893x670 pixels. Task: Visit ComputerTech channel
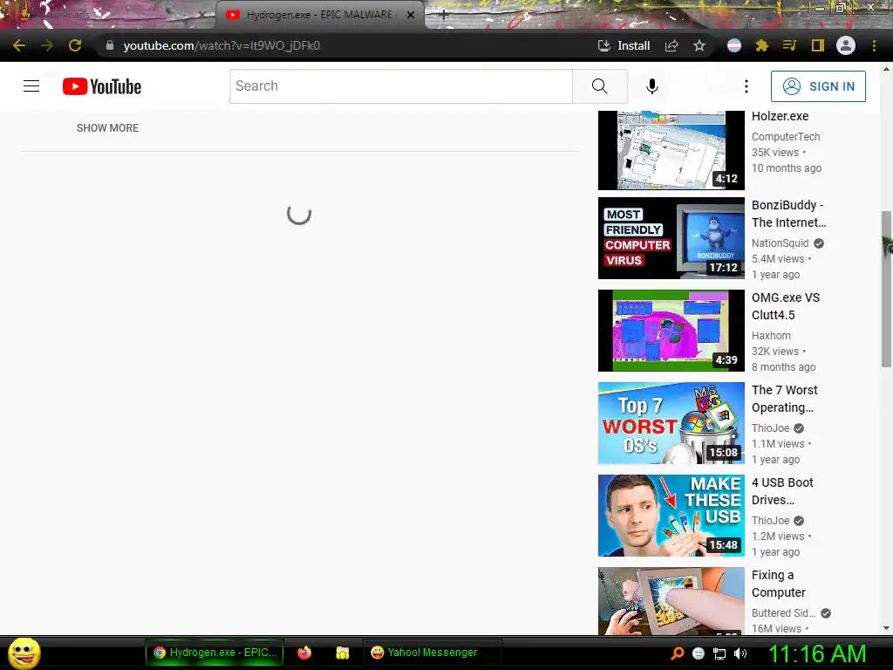[x=786, y=137]
